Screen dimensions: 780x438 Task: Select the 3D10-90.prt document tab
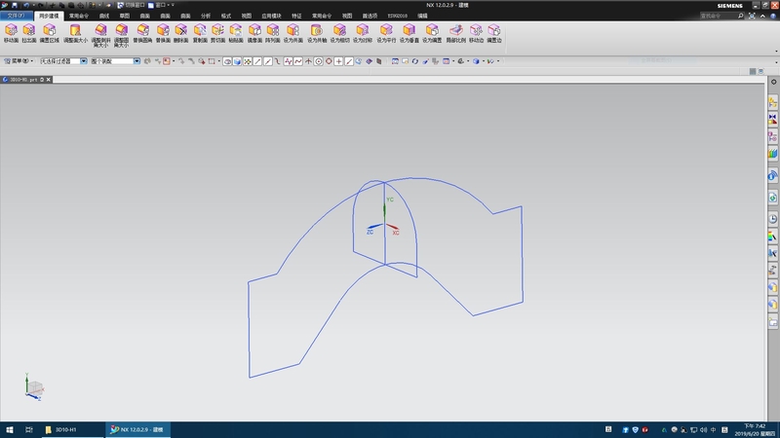[x=23, y=78]
